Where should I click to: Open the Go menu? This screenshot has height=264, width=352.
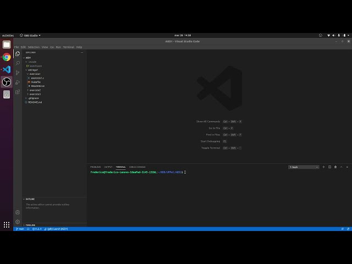52,47
